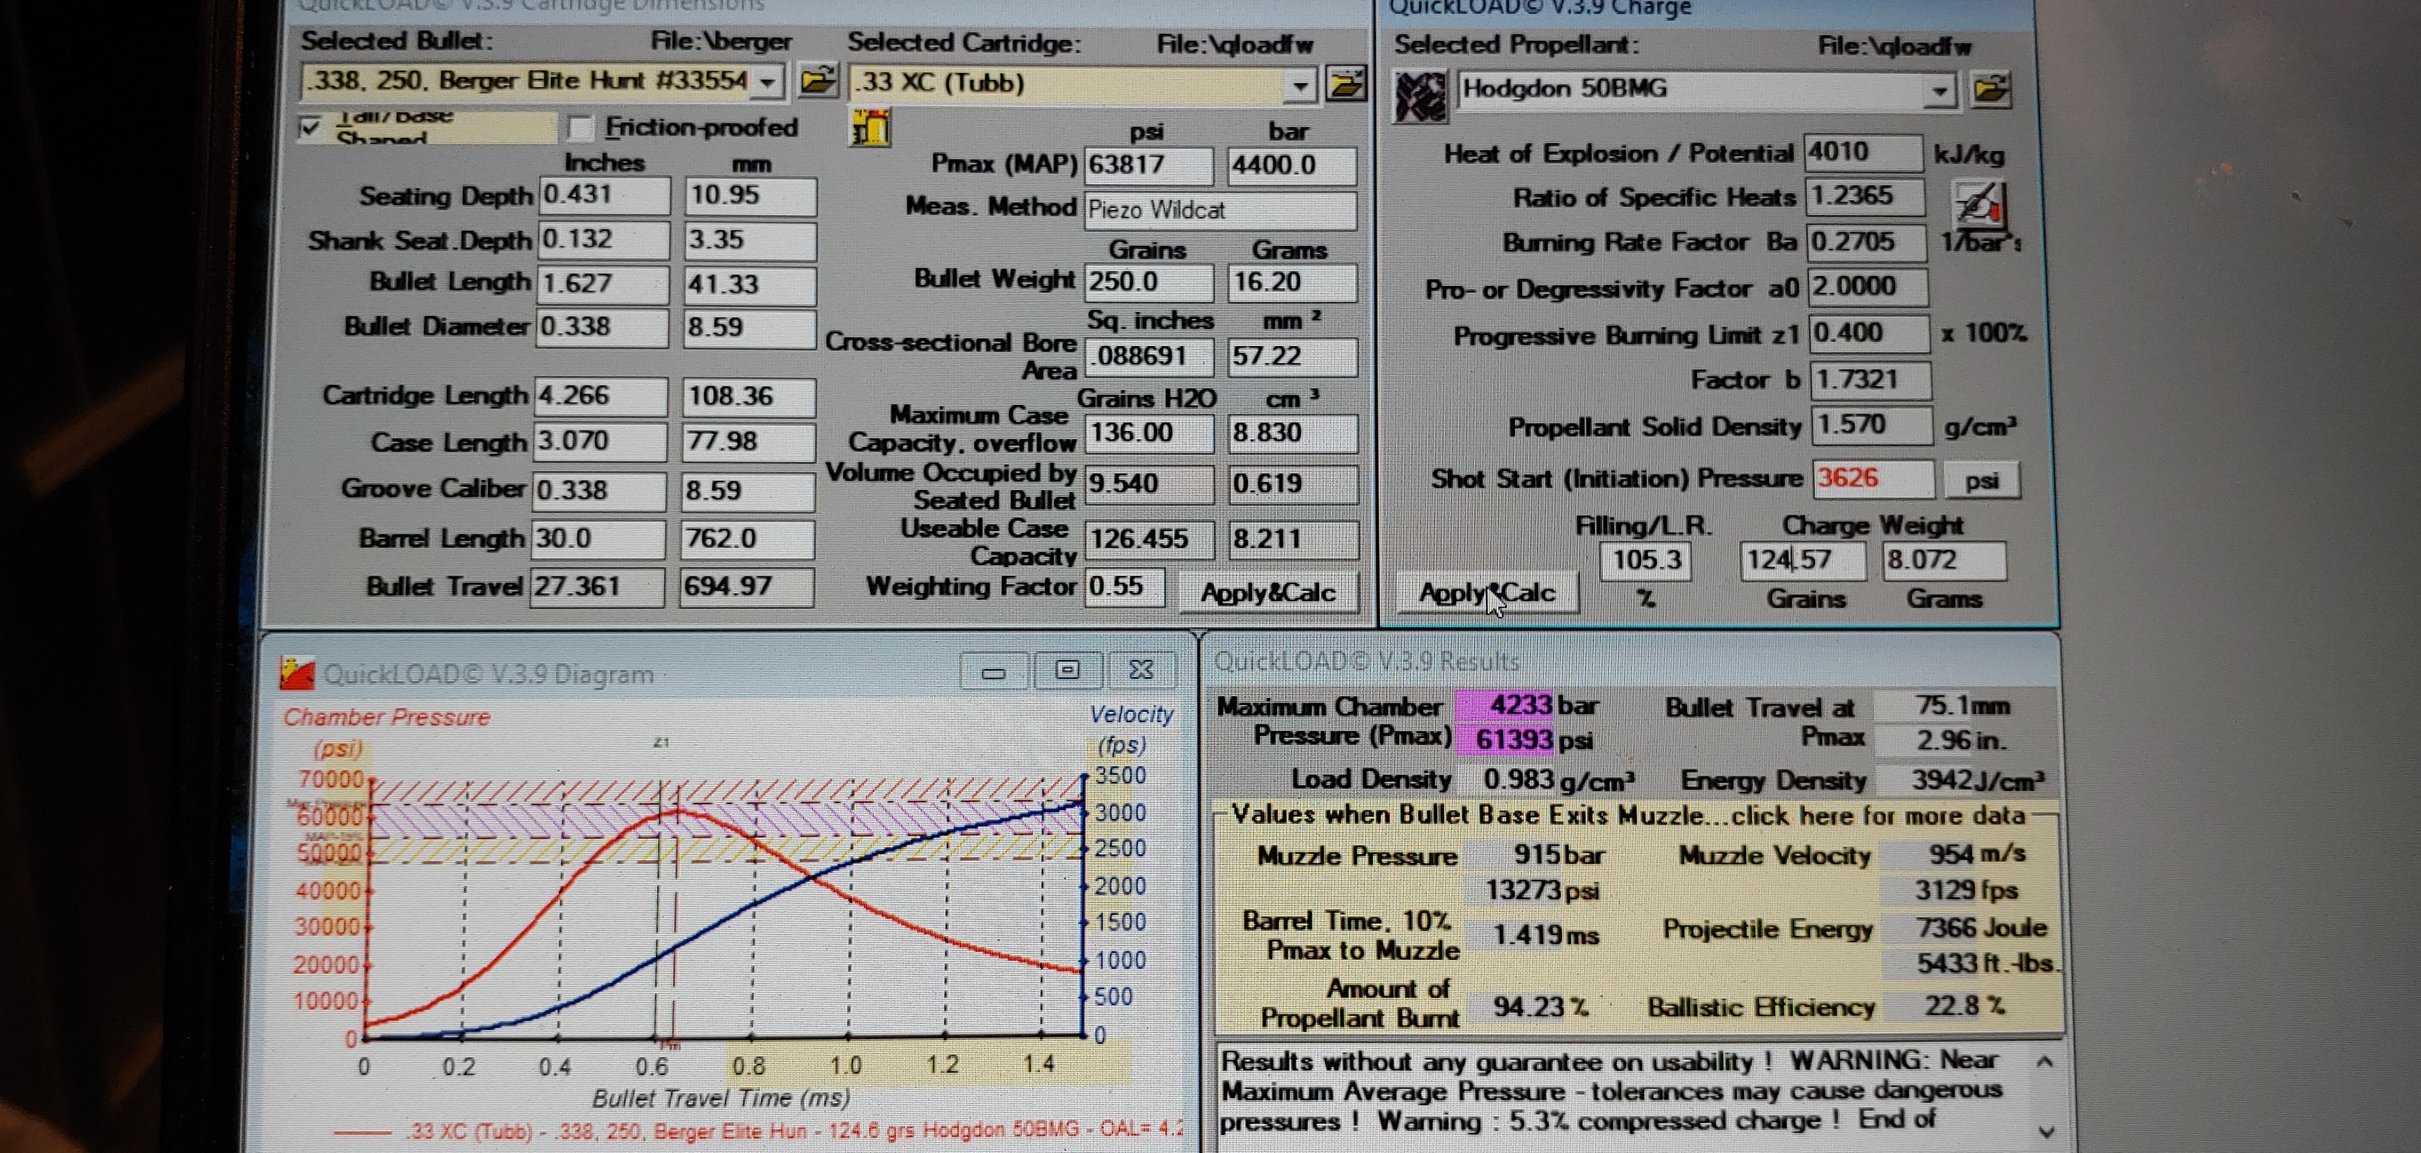This screenshot has height=1153, width=2421.
Task: Click the Cross-sectional Bore Area sq. inches field
Action: click(x=1149, y=357)
